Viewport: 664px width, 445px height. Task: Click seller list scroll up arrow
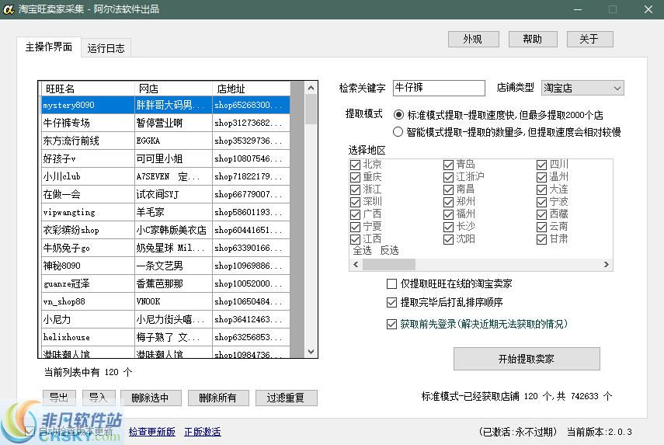coord(311,88)
